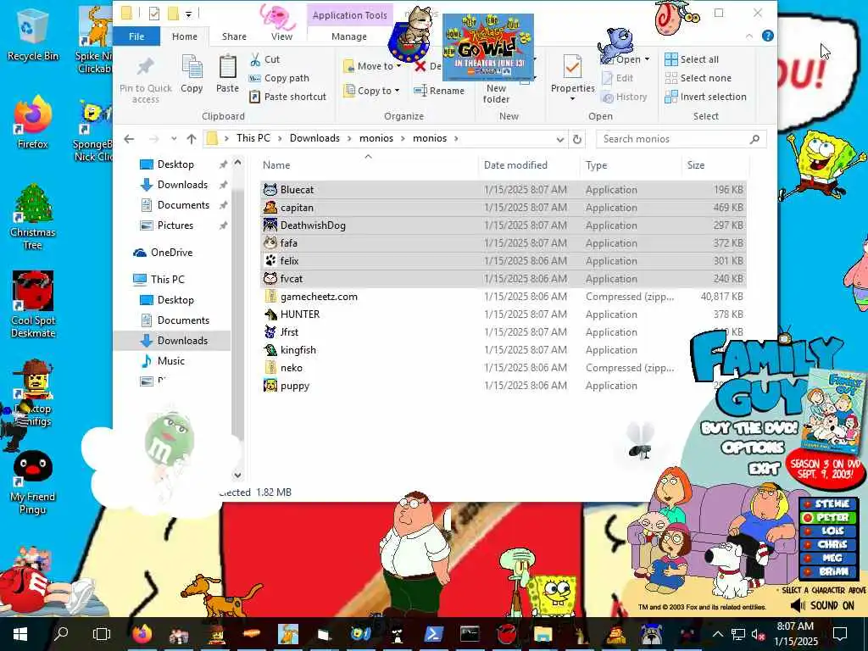Open Firefox desktop shortcut
The image size is (868, 651).
coord(33,123)
